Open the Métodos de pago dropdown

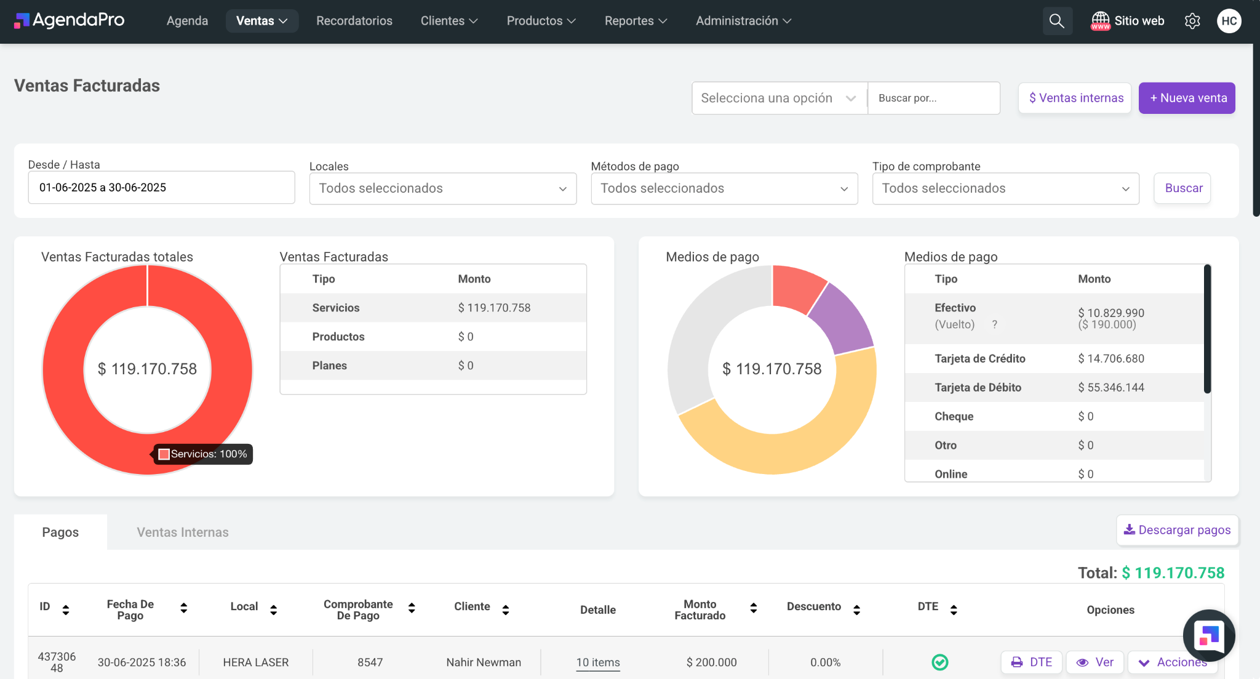tap(724, 188)
